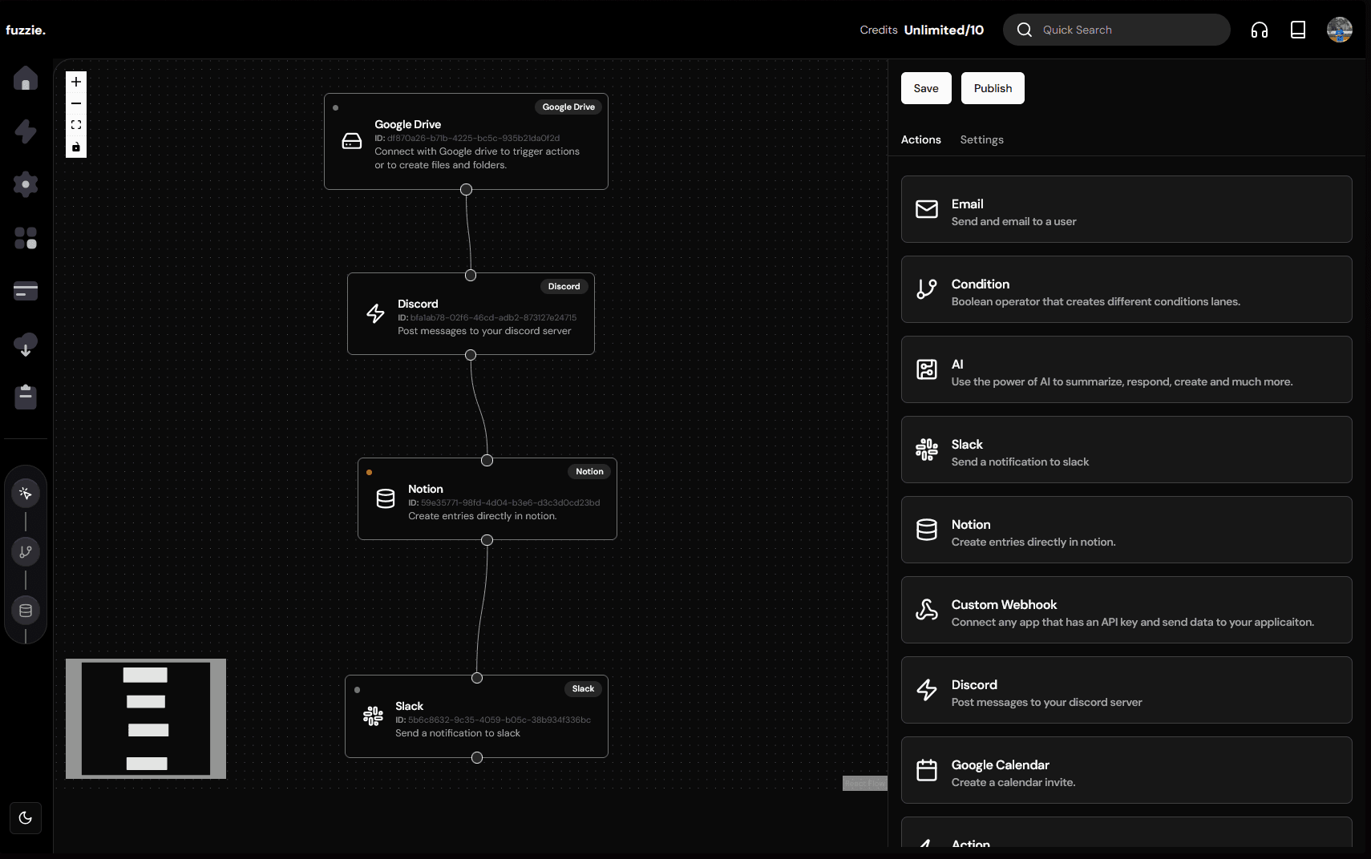
Task: Click the Discord node's top connector handle
Action: coord(471,276)
